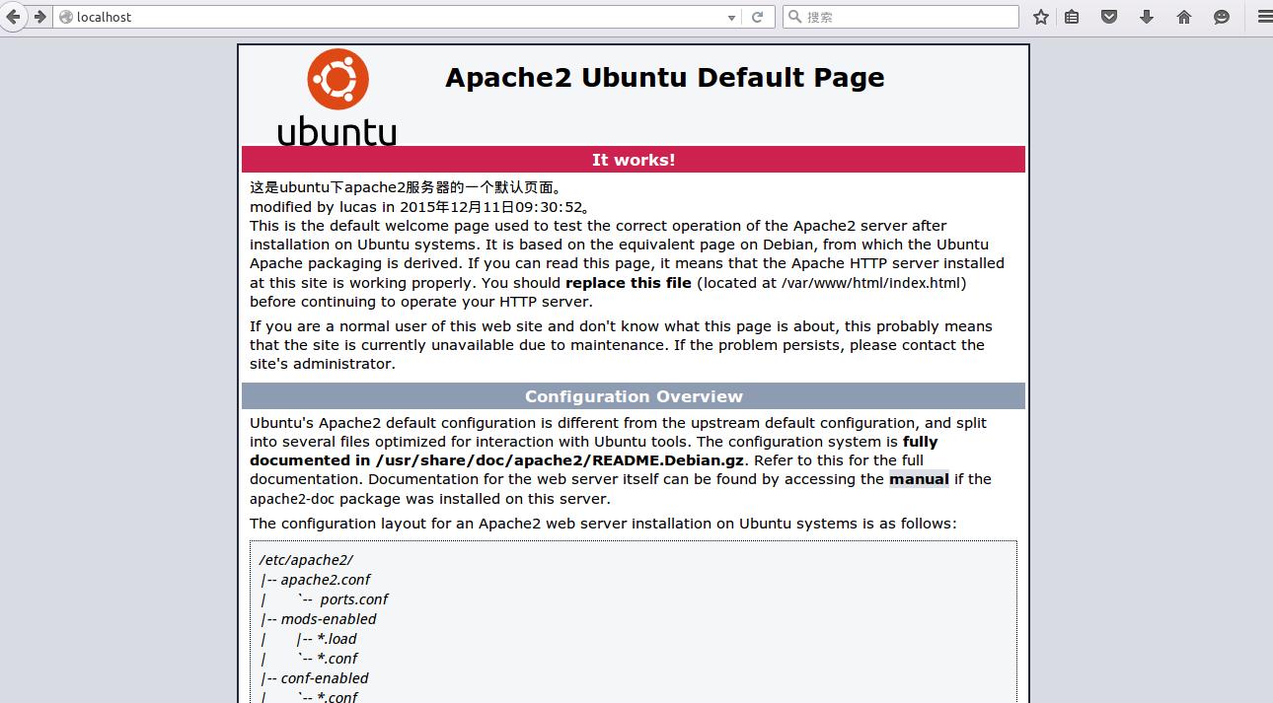Click the 'It works!' banner
The height and width of the screenshot is (703, 1273).
(634, 160)
